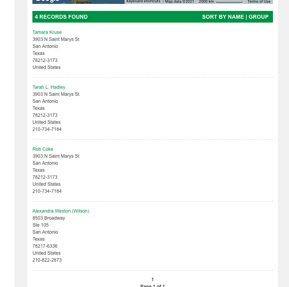
Task: Click the Map data ©2021 attribution
Action: 179,2
